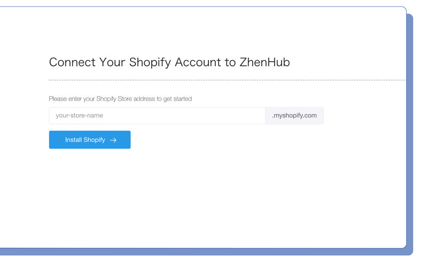Image resolution: width=439 pixels, height=260 pixels.
Task: Click the .myshopify.com suffix addon
Action: [x=294, y=116]
